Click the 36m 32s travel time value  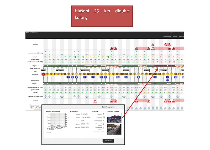[x=85, y=127]
